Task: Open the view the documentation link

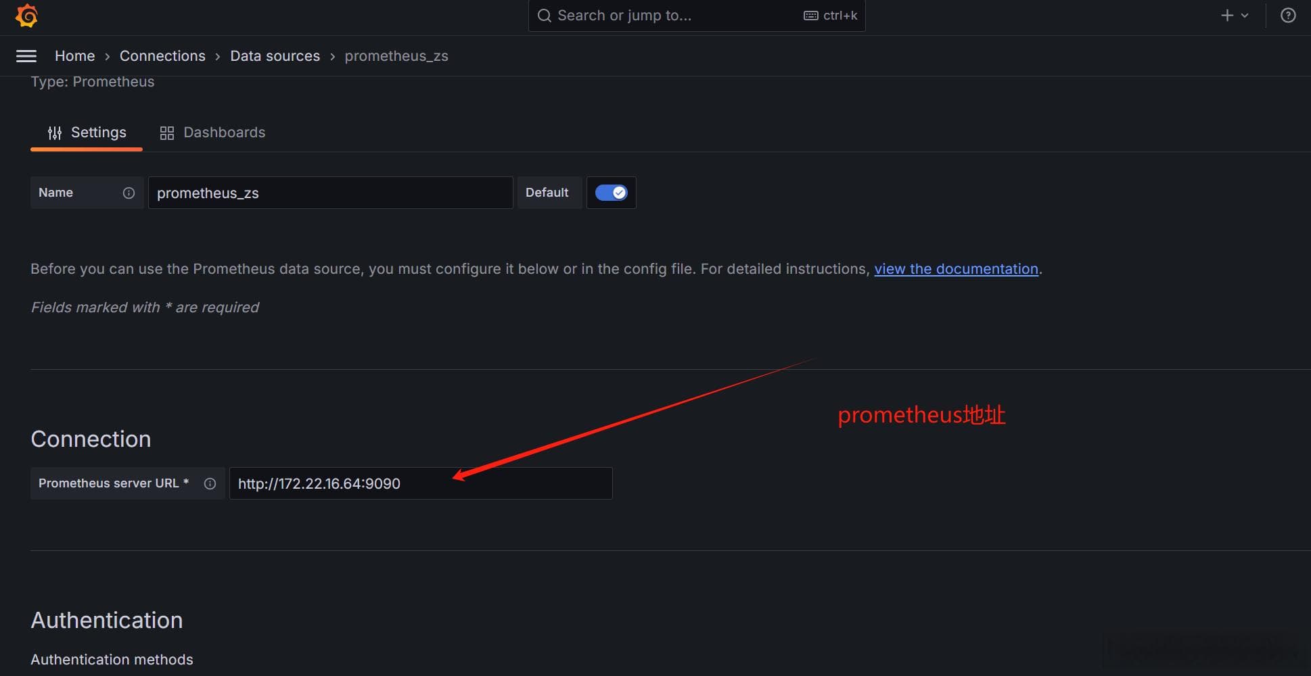Action: [956, 269]
